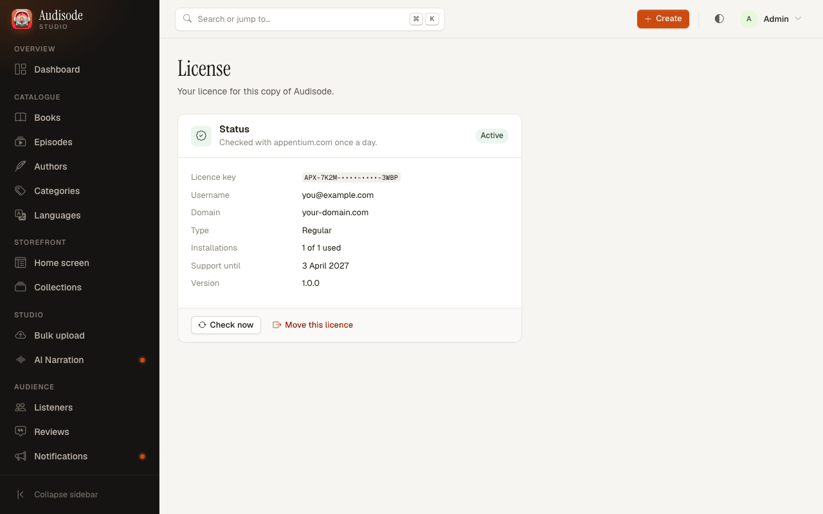Click the 'Support until' field label
Viewport: 823px width, 514px height.
[x=215, y=266]
